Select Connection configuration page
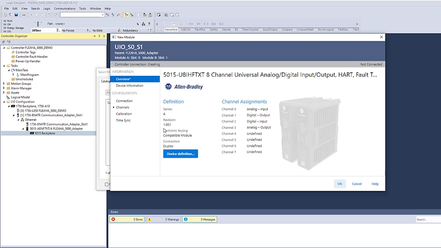The width and height of the screenshot is (441, 248). (x=124, y=101)
